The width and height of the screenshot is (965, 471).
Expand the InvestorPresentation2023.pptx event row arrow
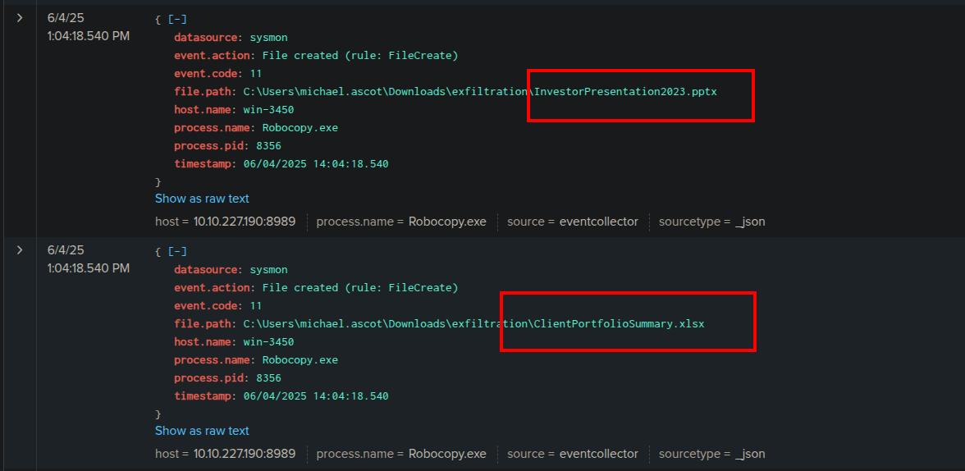coord(20,18)
